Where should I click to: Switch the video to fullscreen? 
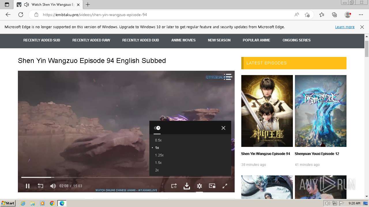tap(225, 186)
